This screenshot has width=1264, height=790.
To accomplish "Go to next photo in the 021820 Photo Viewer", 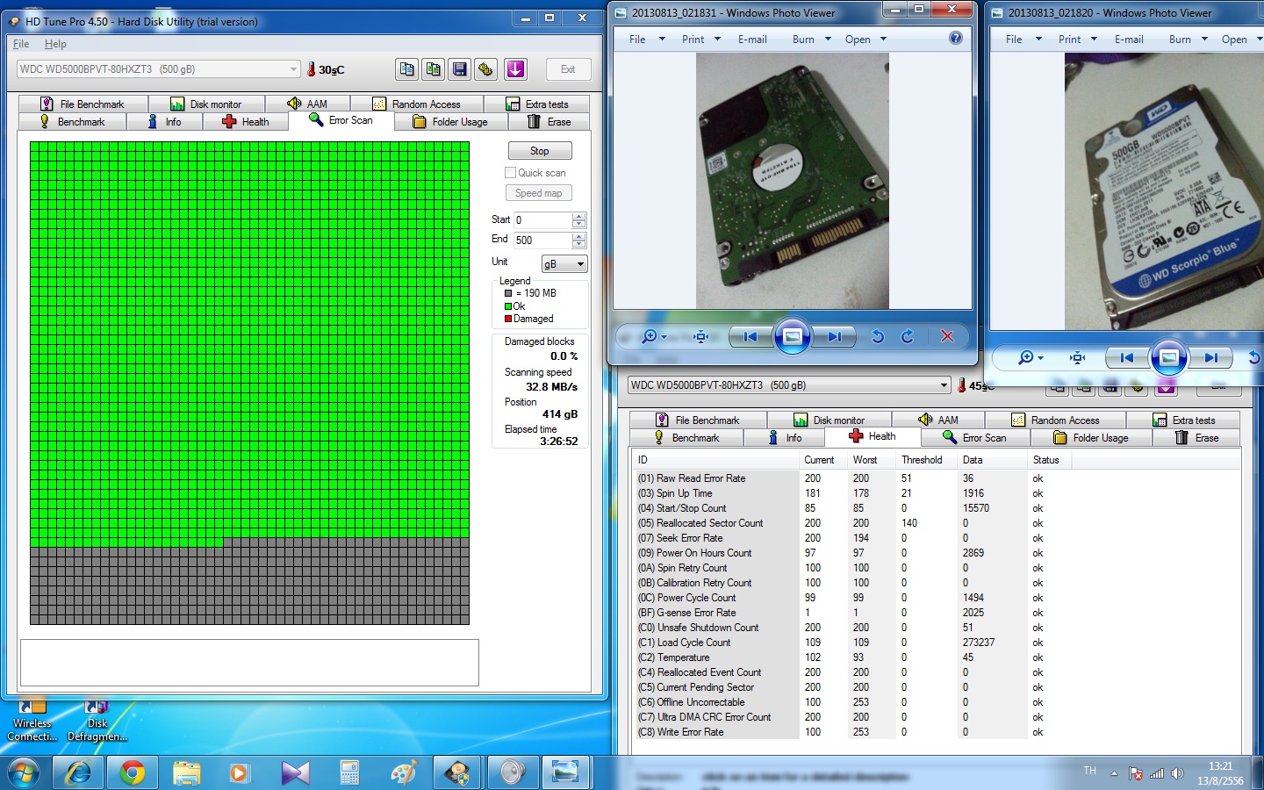I will (1210, 357).
